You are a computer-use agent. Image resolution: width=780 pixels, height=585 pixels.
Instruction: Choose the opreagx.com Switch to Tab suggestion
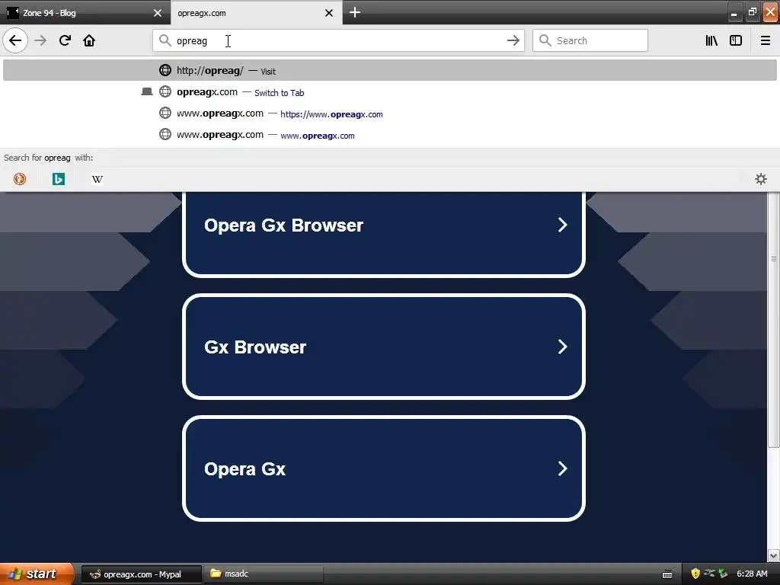(x=389, y=92)
